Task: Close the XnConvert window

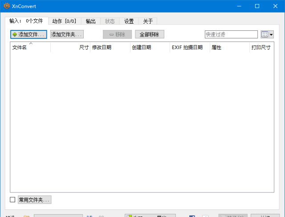Action: (x=275, y=6)
